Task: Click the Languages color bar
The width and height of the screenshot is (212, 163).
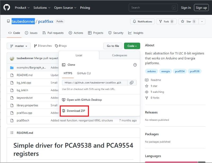Action: [175, 162]
